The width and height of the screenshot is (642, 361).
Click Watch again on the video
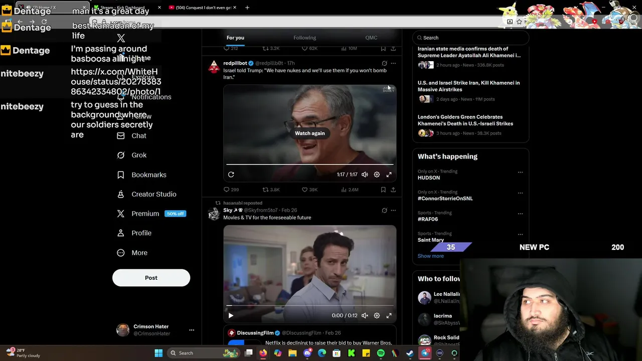coord(309,133)
